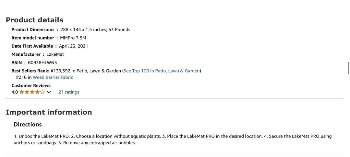This screenshot has height=157, width=350.
Task: Click the product dimensions value text
Action: click(95, 29)
